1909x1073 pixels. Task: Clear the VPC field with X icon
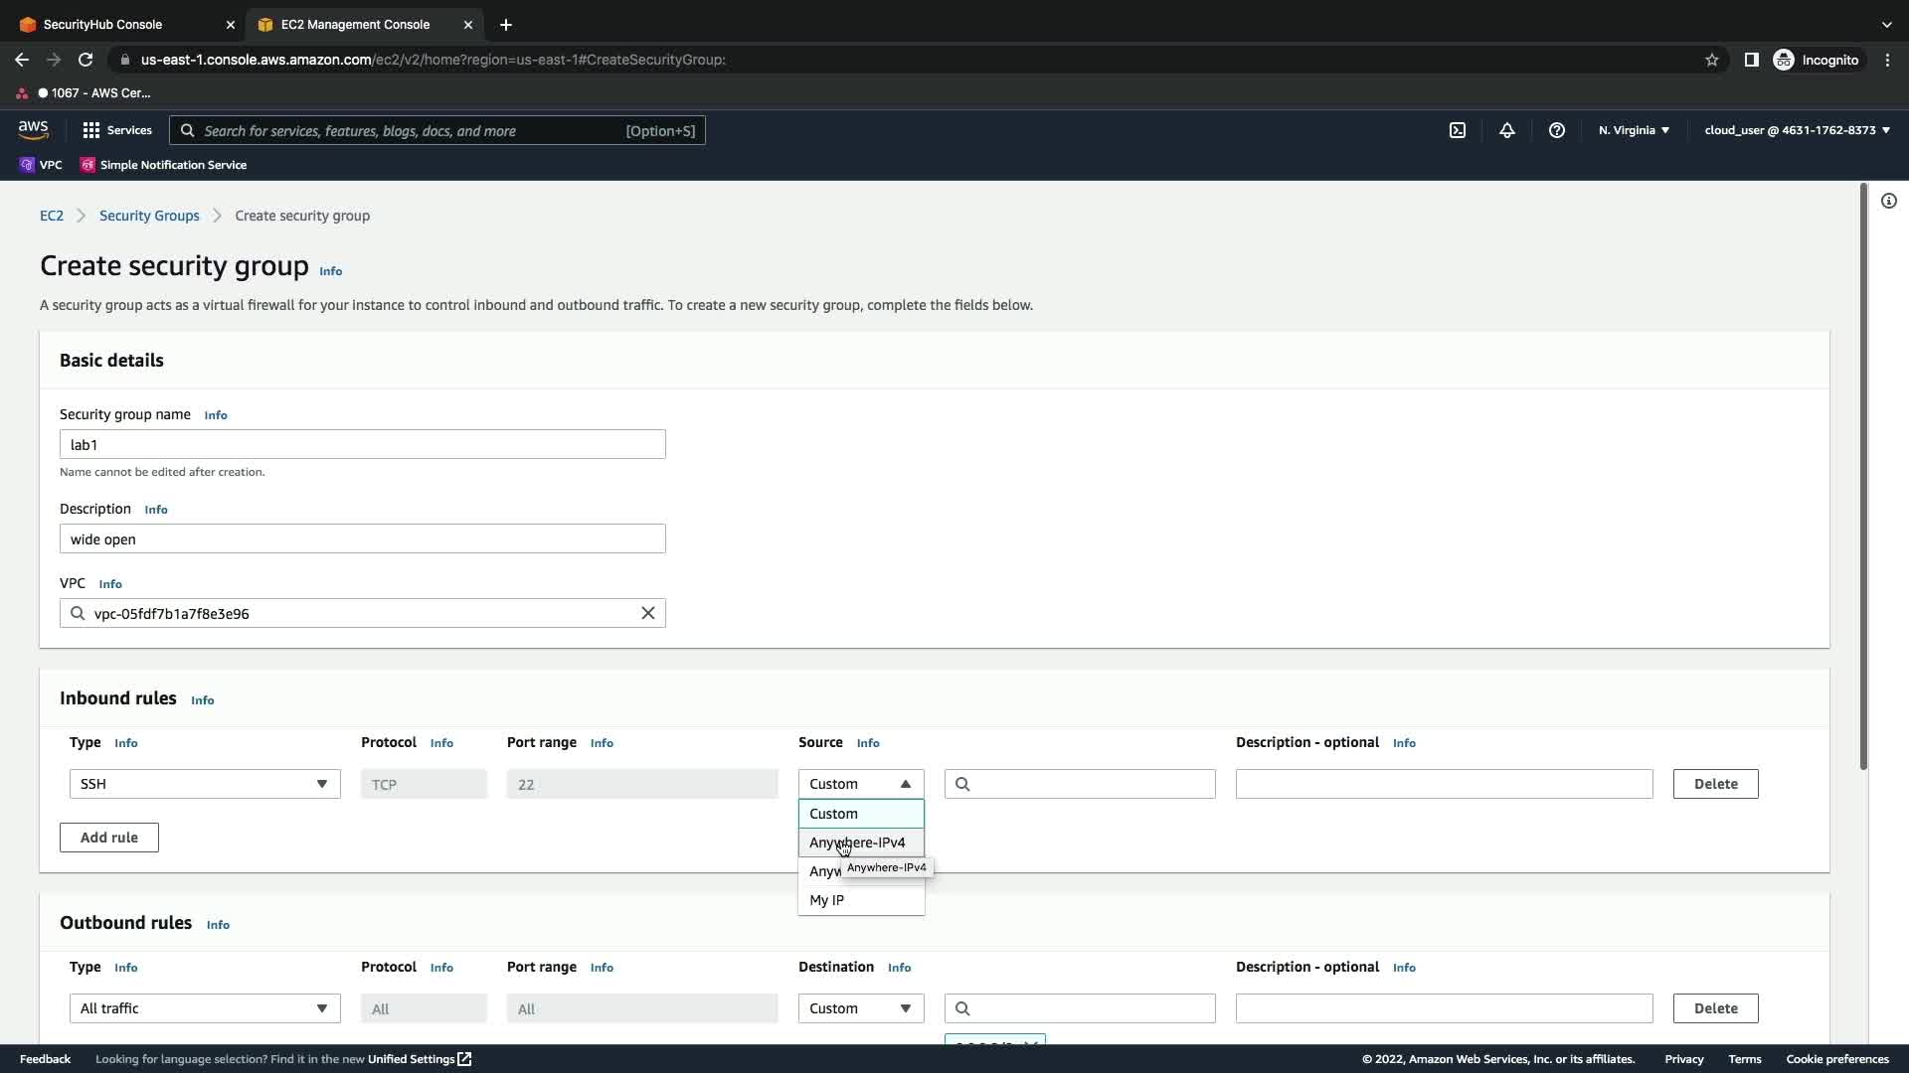click(x=647, y=613)
